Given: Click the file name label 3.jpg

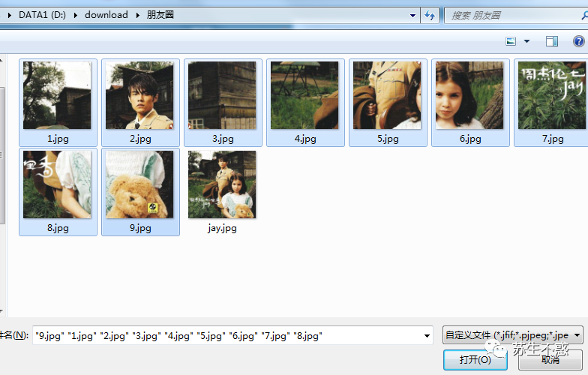Looking at the screenshot, I should (223, 139).
